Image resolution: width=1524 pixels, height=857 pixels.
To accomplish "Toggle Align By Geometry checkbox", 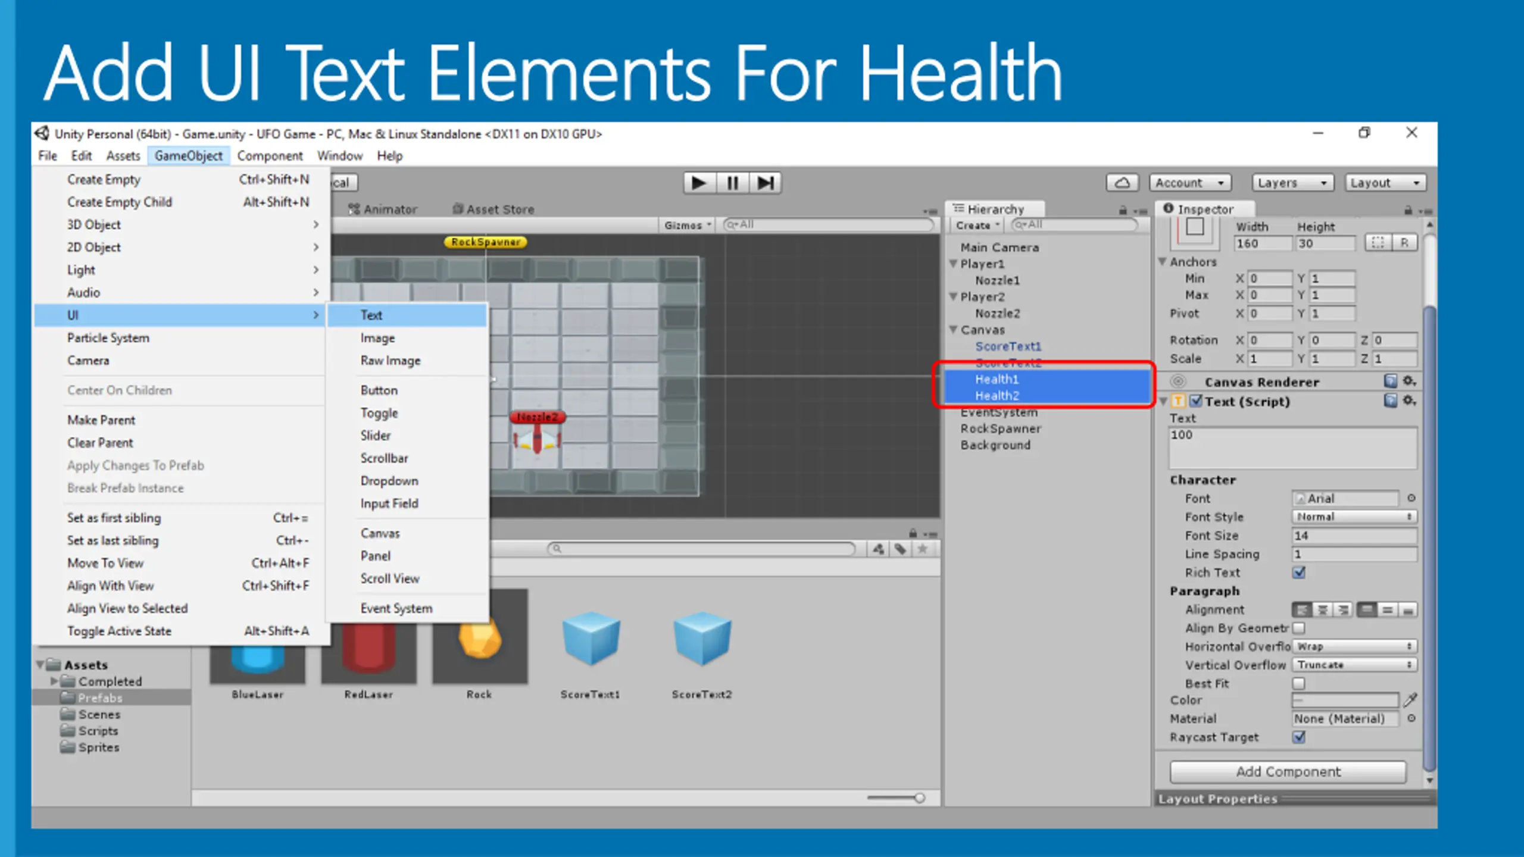I will click(x=1299, y=628).
